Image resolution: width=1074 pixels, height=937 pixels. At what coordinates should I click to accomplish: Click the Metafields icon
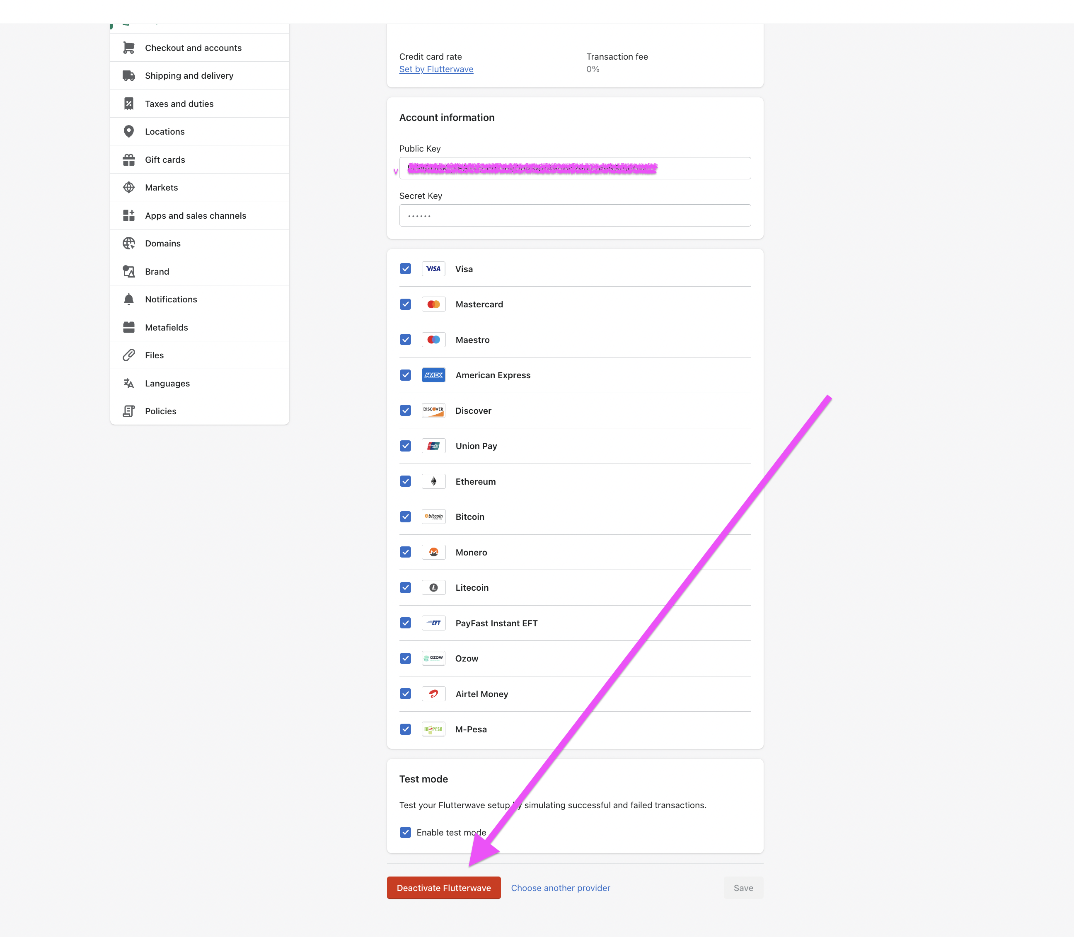pyautogui.click(x=128, y=327)
